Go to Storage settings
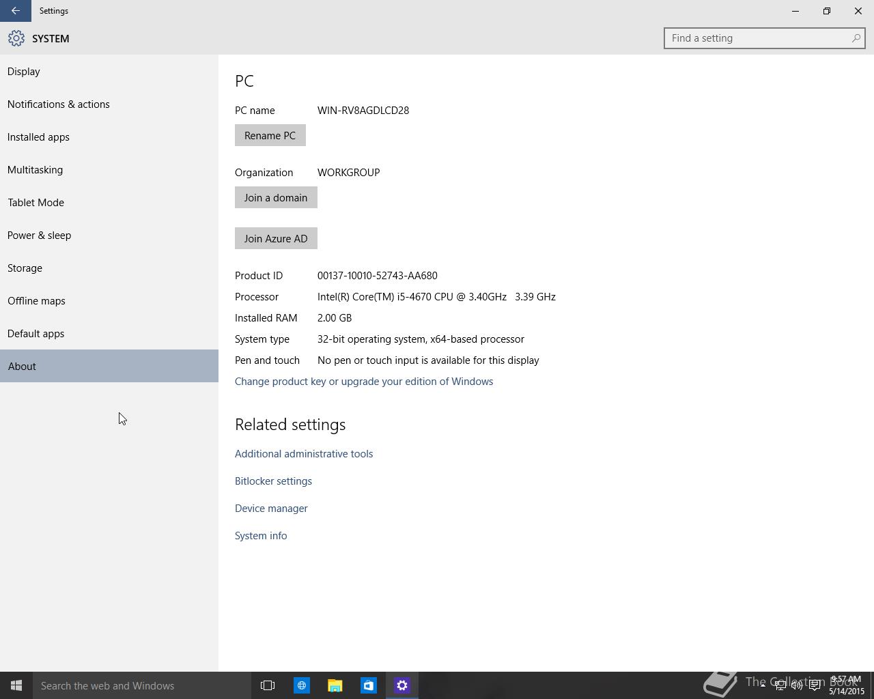 109,268
